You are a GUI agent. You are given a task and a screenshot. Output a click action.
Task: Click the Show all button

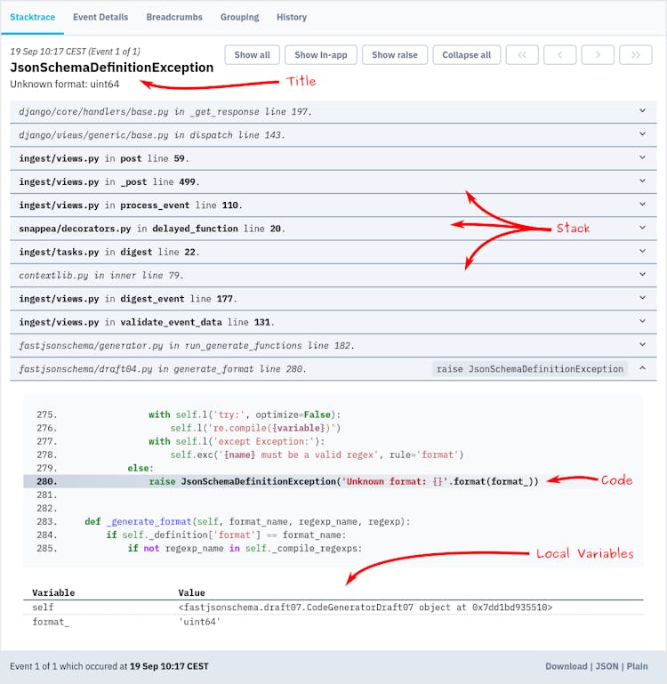click(252, 55)
